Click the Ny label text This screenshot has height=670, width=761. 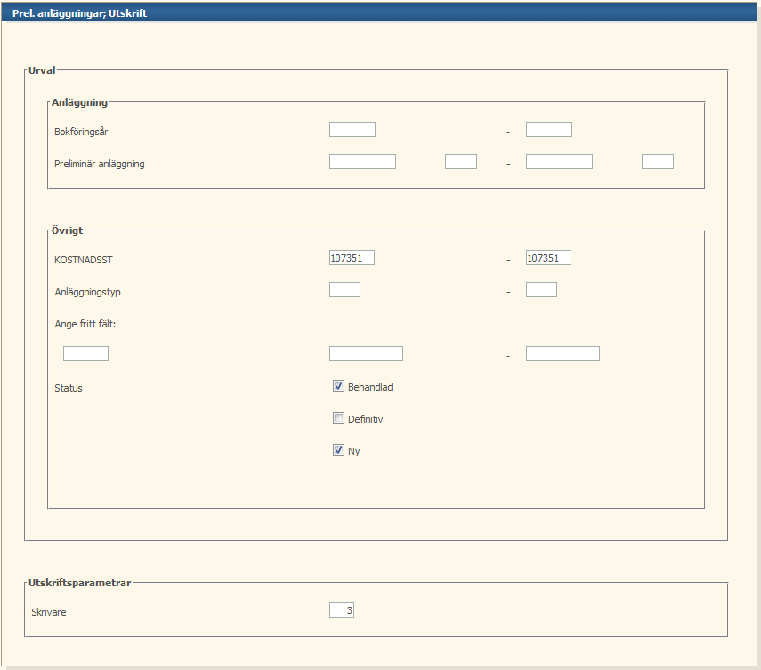click(x=354, y=451)
